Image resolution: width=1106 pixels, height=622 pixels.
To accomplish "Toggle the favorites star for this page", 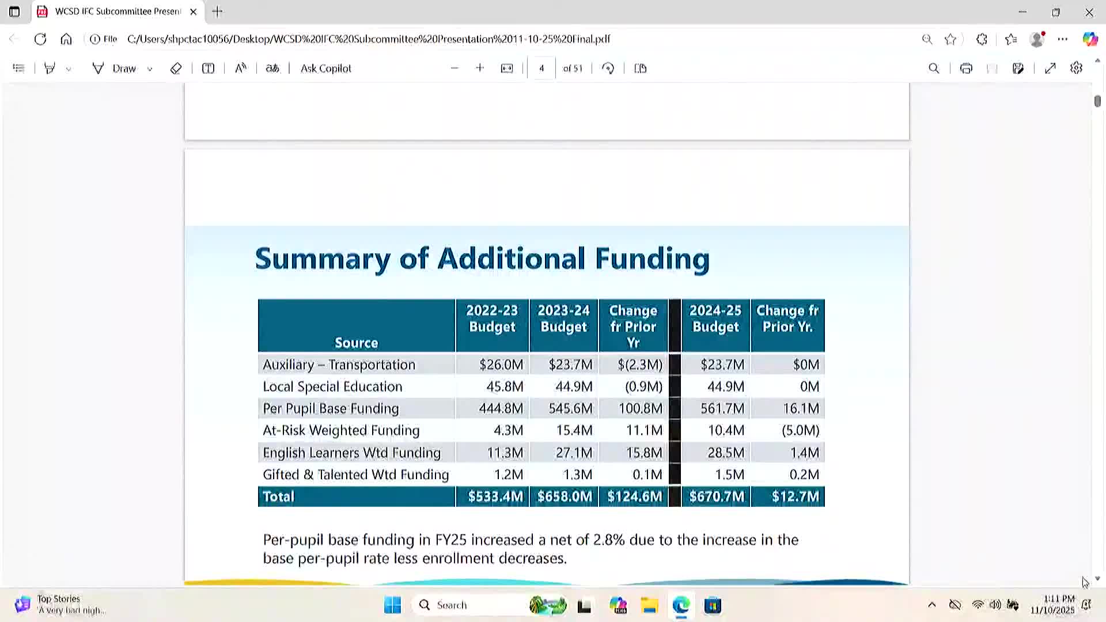I will 950,39.
